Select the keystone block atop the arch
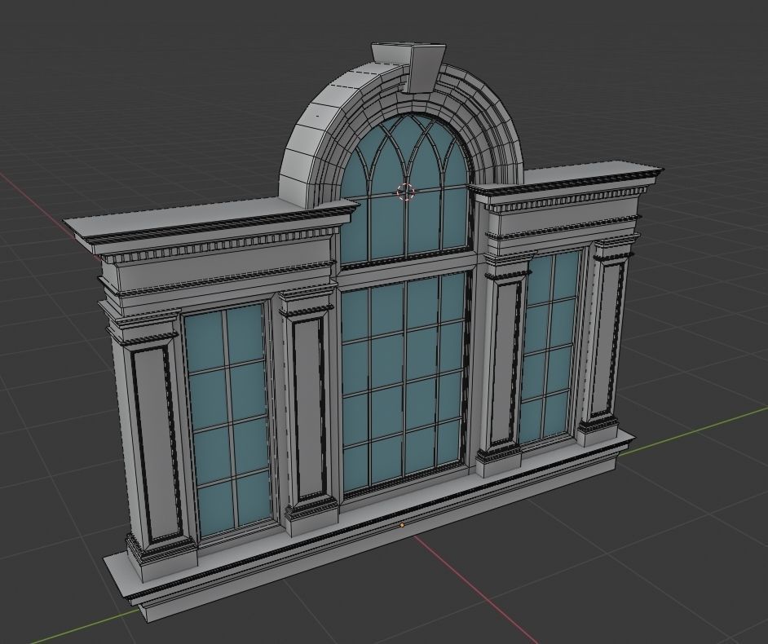This screenshot has width=768, height=644. pos(409,67)
